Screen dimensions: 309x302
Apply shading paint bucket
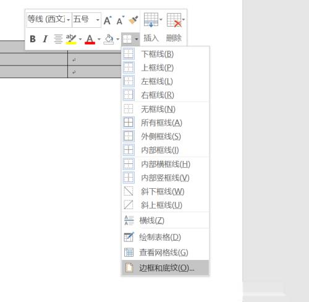pos(109,39)
